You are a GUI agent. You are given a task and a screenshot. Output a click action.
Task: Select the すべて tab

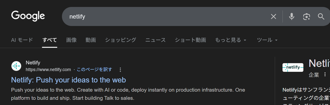pyautogui.click(x=49, y=40)
